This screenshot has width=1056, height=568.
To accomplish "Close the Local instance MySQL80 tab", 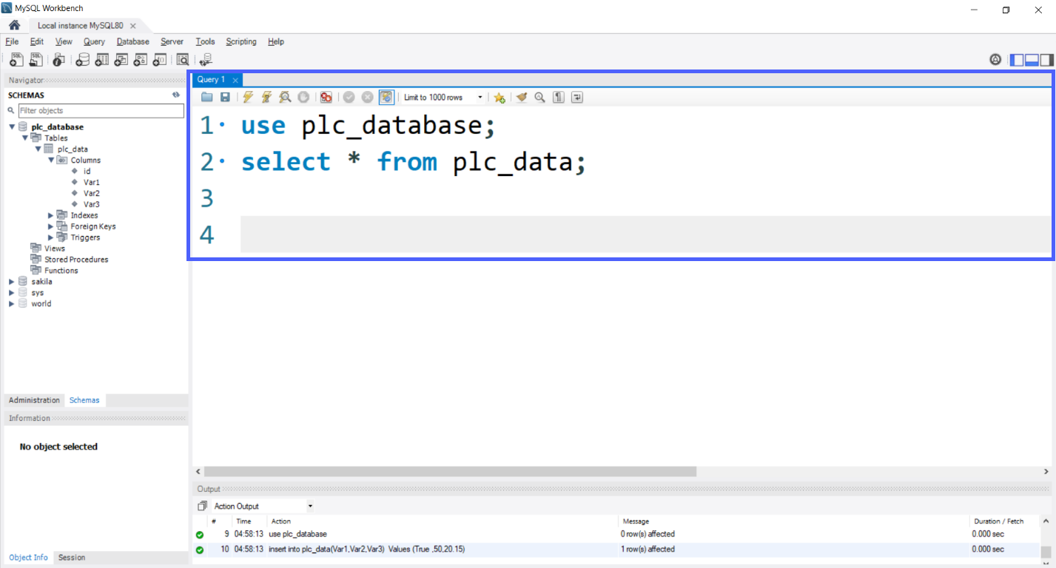I will coord(132,26).
